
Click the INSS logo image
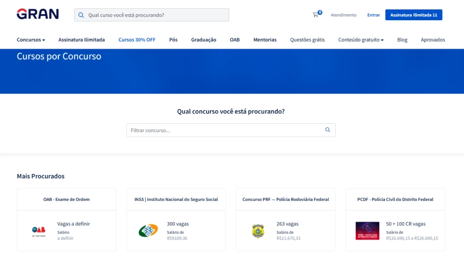tap(148, 231)
